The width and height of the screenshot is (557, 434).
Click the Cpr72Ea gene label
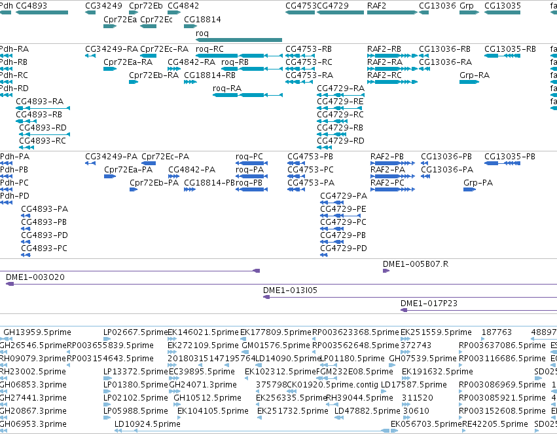pyautogui.click(x=120, y=20)
